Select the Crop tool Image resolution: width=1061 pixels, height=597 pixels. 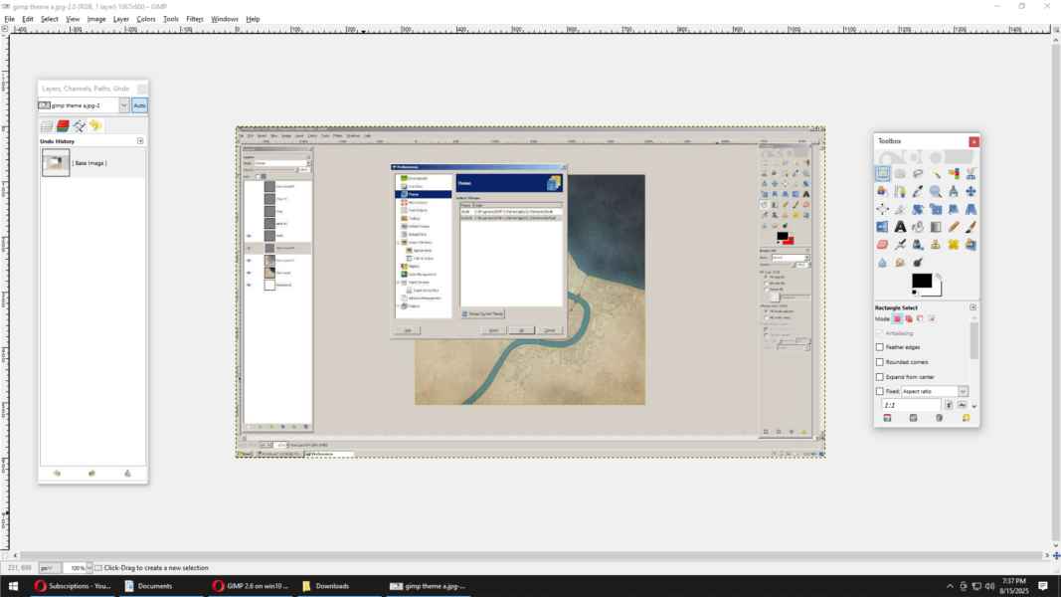(900, 209)
